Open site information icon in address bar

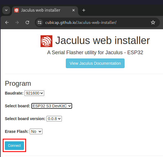(x=40, y=22)
